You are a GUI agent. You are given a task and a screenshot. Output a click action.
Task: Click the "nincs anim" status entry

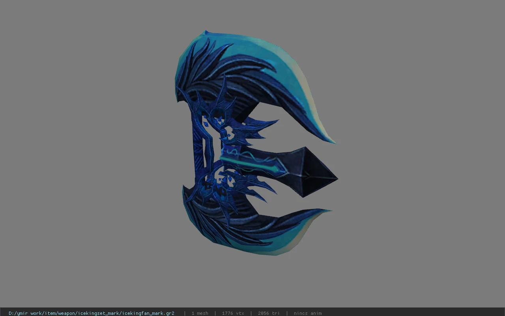(308, 313)
